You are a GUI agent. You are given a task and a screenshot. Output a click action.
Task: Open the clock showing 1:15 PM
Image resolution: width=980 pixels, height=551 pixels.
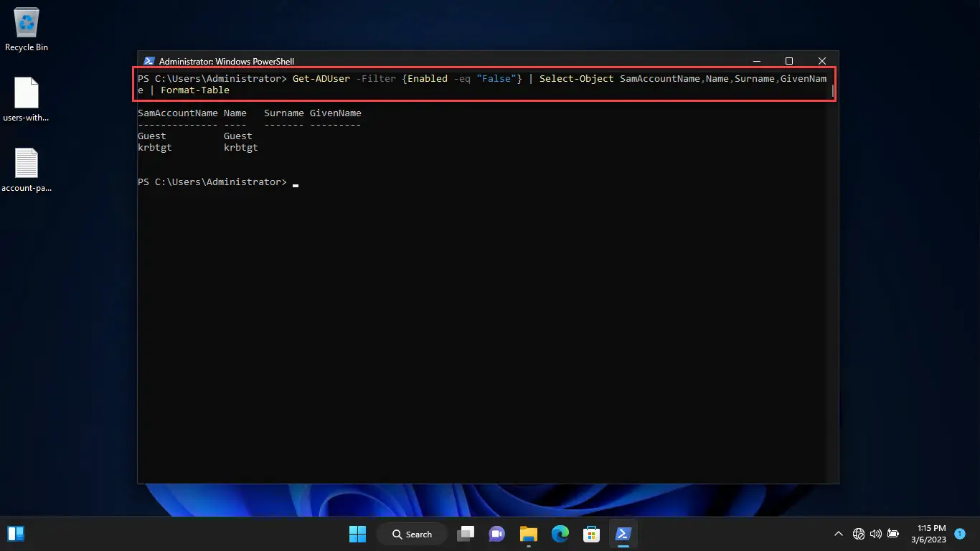929,534
